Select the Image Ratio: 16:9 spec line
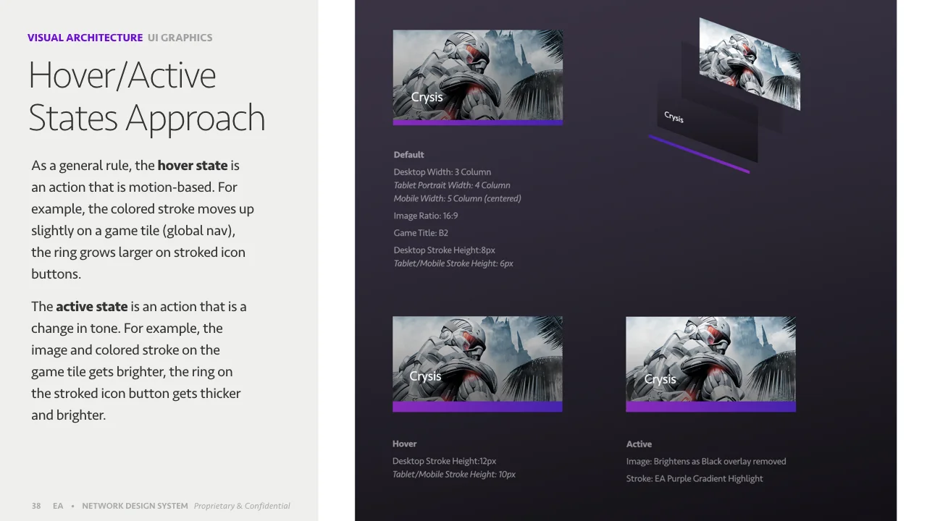The height and width of the screenshot is (521, 927). (x=427, y=215)
